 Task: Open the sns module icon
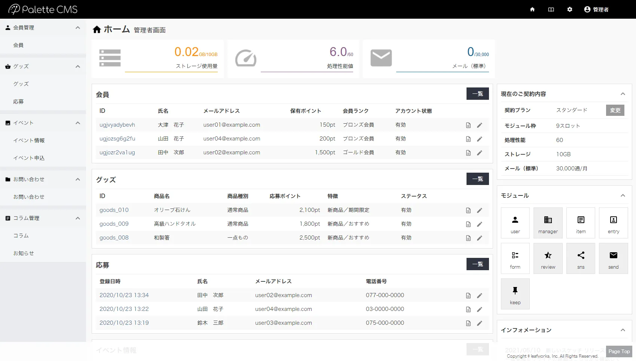click(x=581, y=258)
